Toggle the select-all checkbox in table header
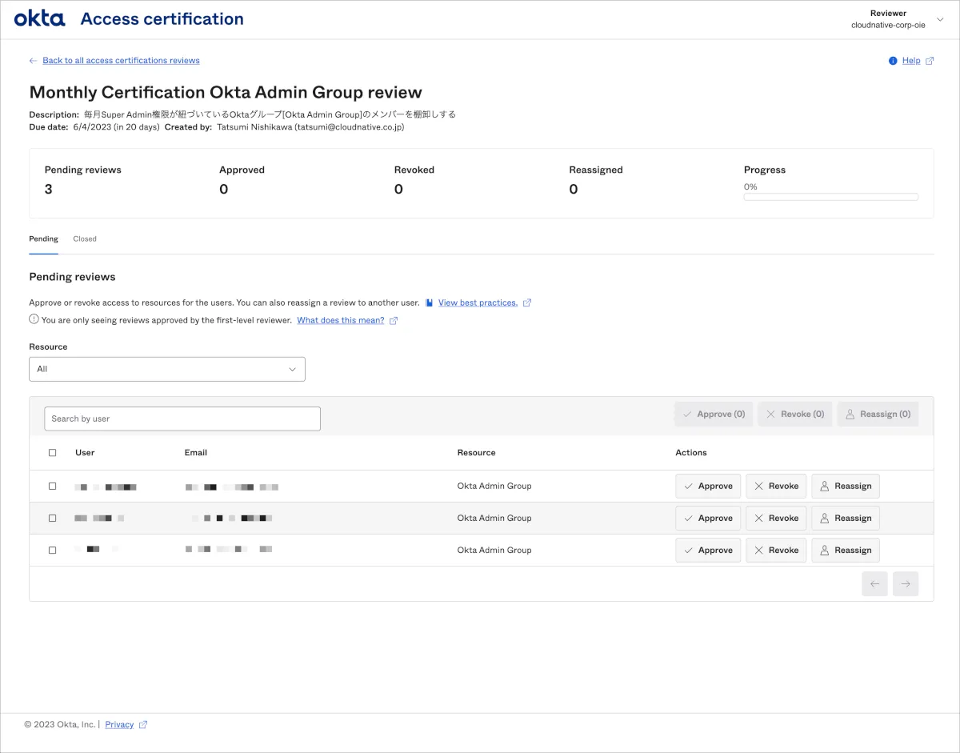 coord(53,453)
